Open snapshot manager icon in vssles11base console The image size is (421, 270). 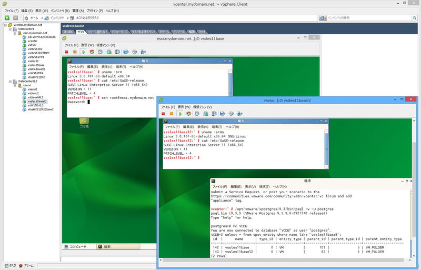click(117, 52)
